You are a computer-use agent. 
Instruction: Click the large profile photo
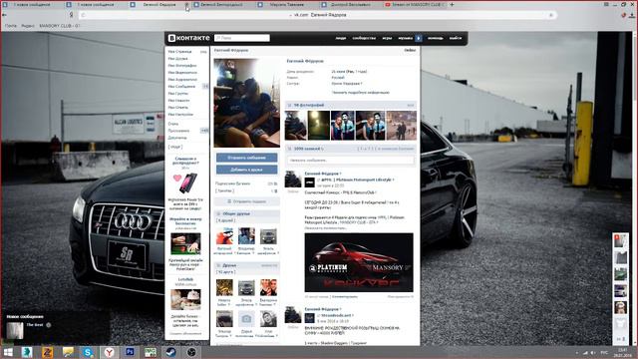[247, 103]
